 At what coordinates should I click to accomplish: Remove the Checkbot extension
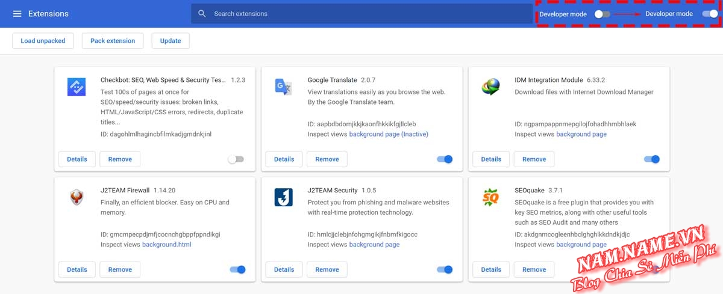120,159
